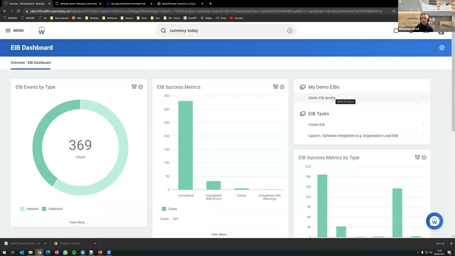Open the AWS bookmark
Image resolution: width=455 pixels, height=256 pixels.
click(x=76, y=18)
